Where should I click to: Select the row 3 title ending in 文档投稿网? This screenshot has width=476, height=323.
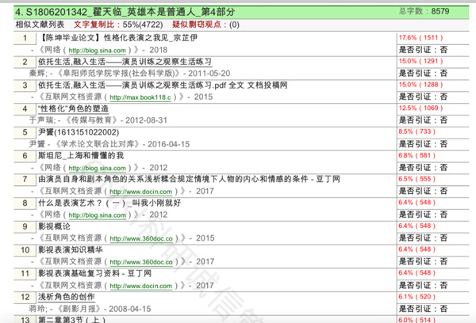click(163, 85)
